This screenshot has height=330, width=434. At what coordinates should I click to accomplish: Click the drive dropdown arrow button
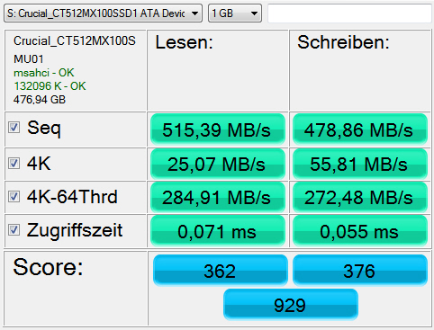tap(194, 13)
